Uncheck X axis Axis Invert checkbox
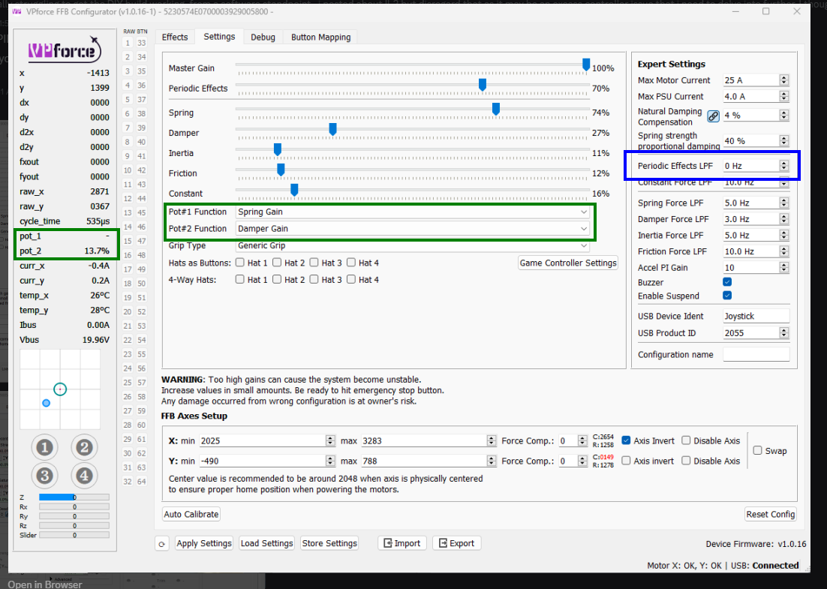Screen dimensions: 827x589 [x=626, y=440]
